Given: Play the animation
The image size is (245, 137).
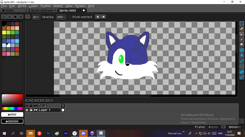Looking at the screenshot, I should pos(39,100).
